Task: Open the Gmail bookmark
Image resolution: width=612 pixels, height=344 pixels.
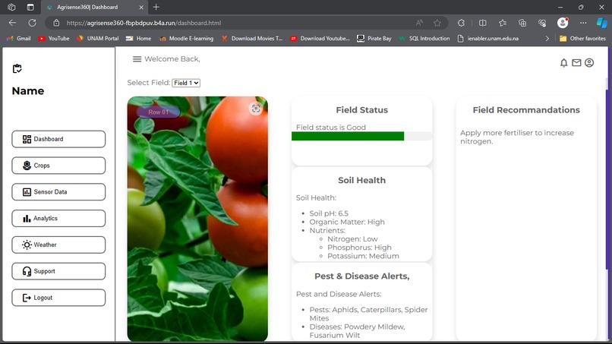Action: pyautogui.click(x=19, y=38)
